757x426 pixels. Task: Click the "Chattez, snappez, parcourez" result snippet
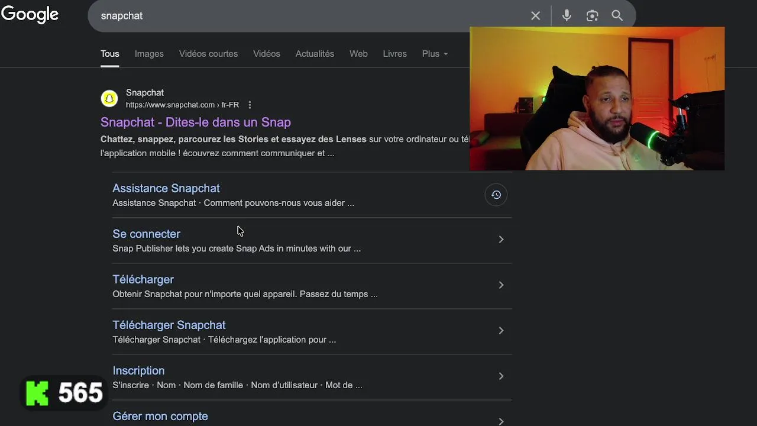click(x=284, y=146)
